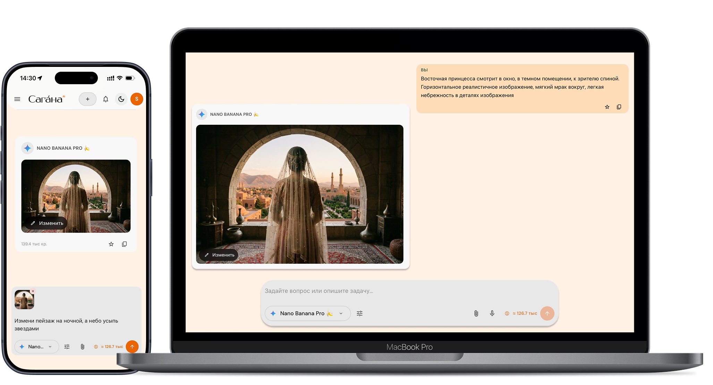Screen dimensions: 713x385
Task: Open generation settings sliders icon on laptop
Action: [x=359, y=313]
